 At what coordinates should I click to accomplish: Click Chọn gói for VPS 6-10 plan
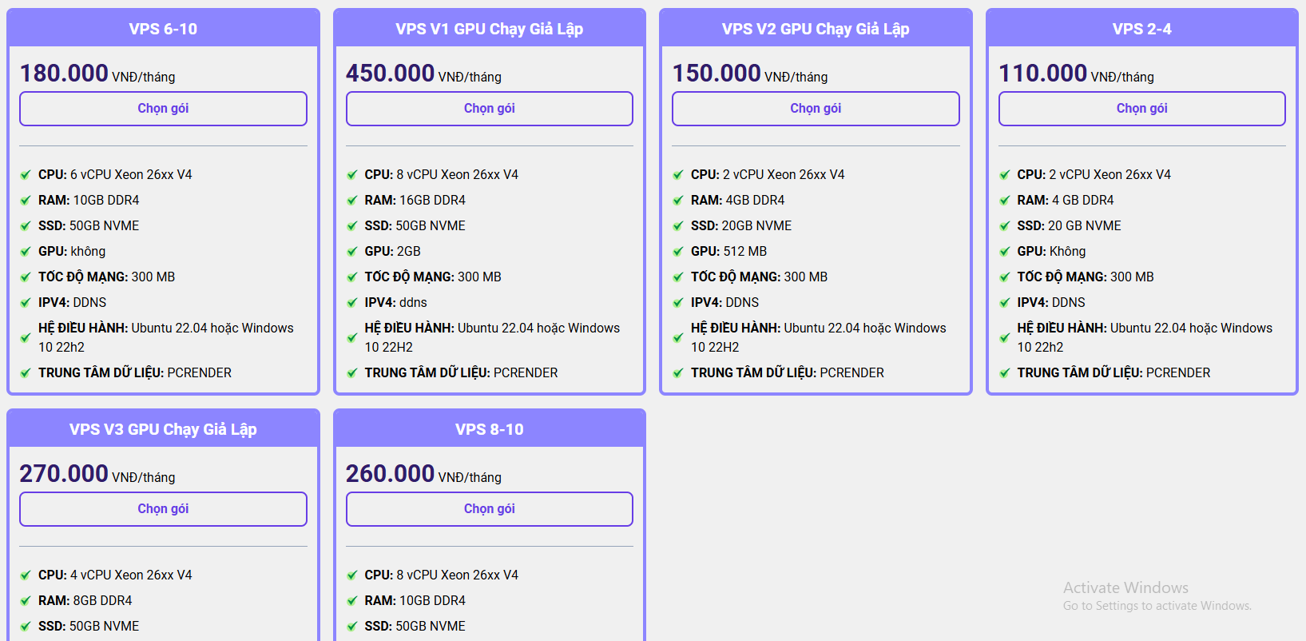click(163, 109)
